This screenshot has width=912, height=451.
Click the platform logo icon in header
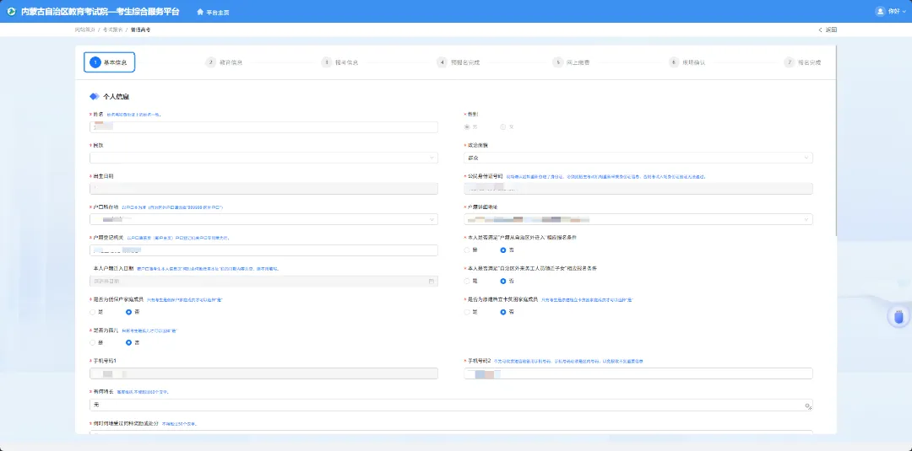click(11, 12)
